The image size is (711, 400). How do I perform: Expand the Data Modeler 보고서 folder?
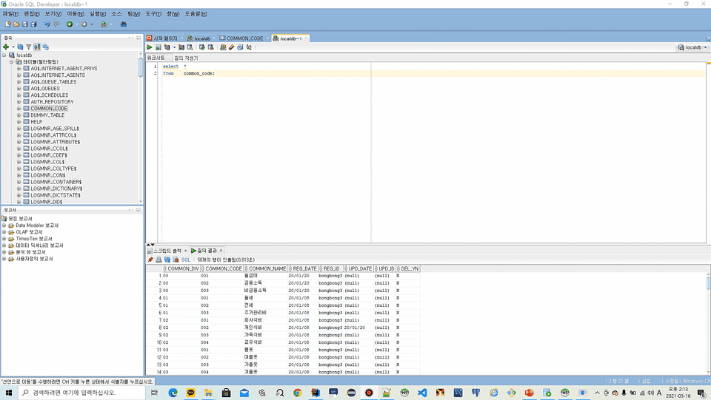point(4,226)
